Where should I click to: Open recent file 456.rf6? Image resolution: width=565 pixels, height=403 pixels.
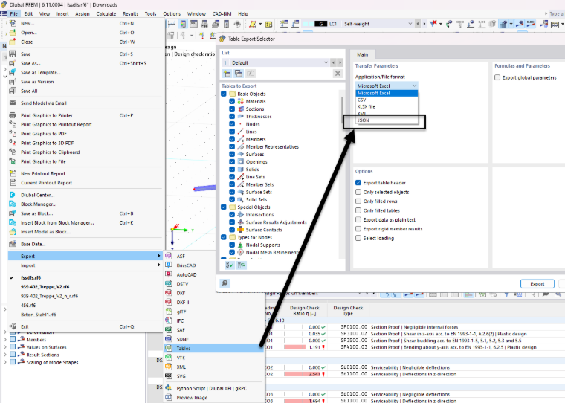tap(28, 306)
